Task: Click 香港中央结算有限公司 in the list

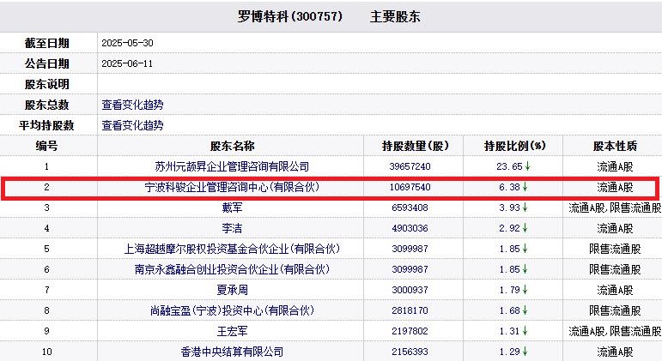Action: [x=232, y=352]
